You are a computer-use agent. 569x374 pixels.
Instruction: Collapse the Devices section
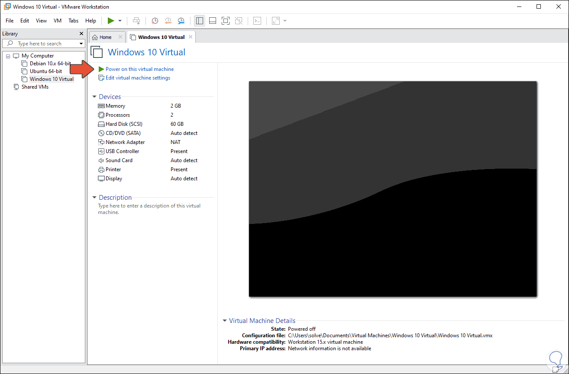[x=94, y=97]
